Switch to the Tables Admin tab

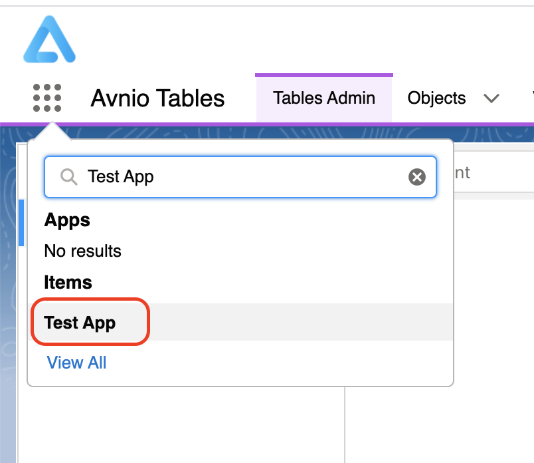pyautogui.click(x=324, y=98)
